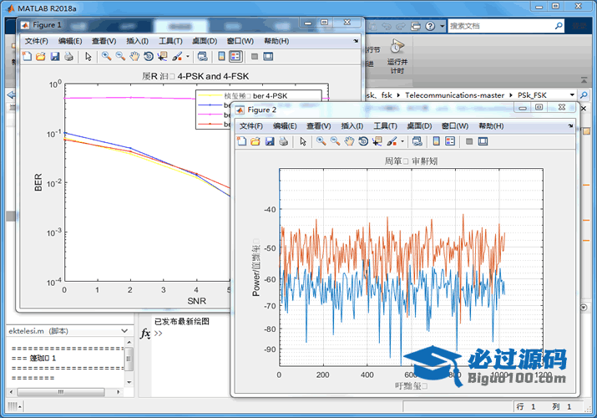Toggle Insert Legend in Figure 2 toolbar

pos(450,141)
